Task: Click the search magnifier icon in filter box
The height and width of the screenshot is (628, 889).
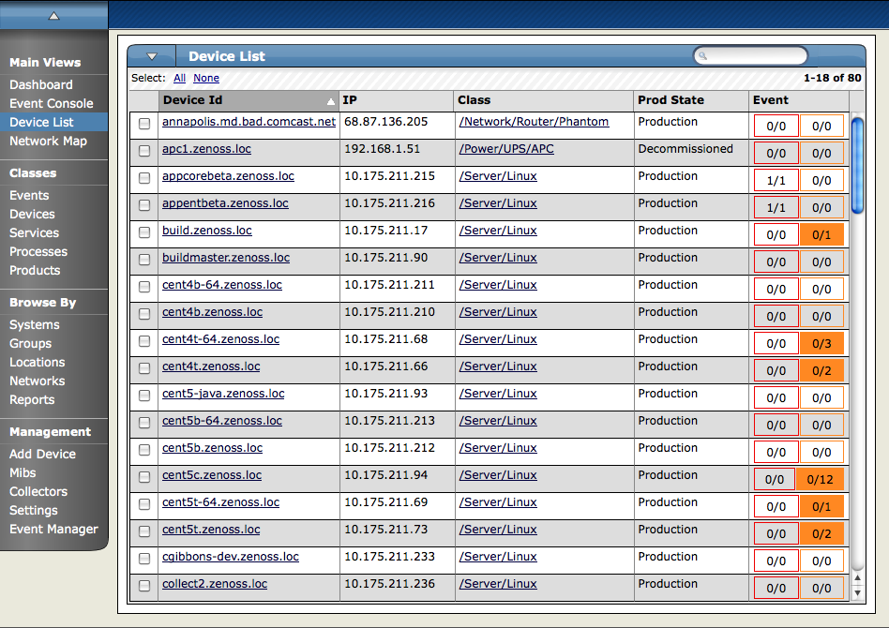Action: [x=703, y=55]
